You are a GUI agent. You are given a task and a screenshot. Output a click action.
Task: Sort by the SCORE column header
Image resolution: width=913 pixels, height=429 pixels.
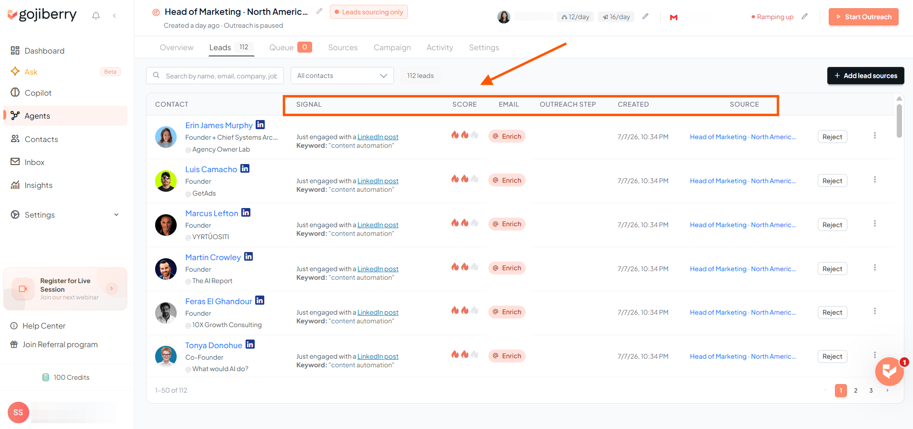464,104
